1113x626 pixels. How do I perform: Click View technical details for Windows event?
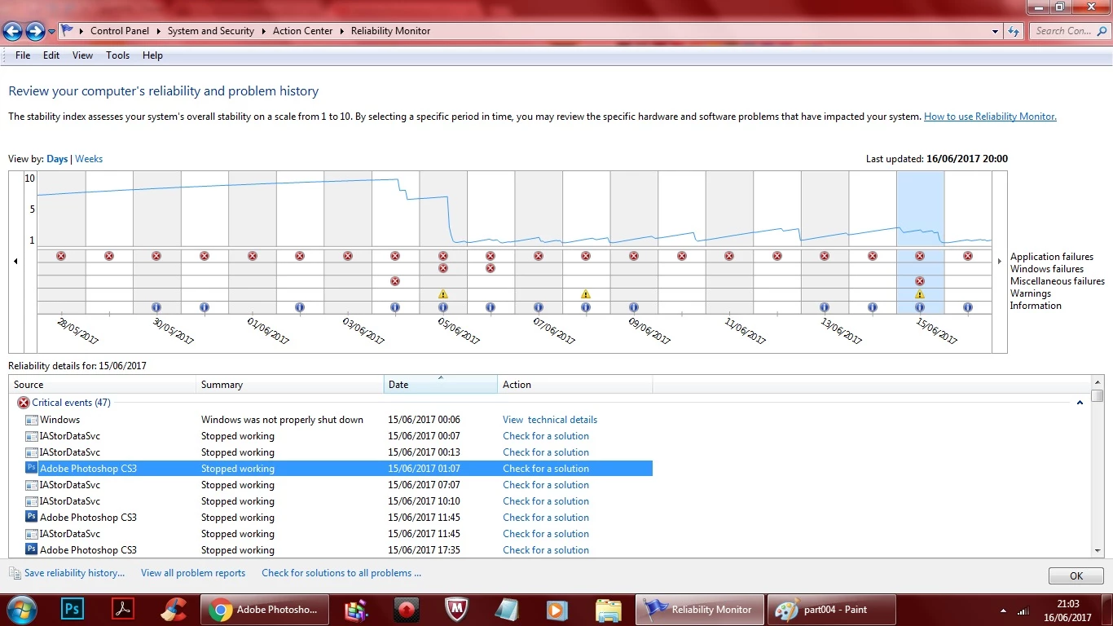550,420
